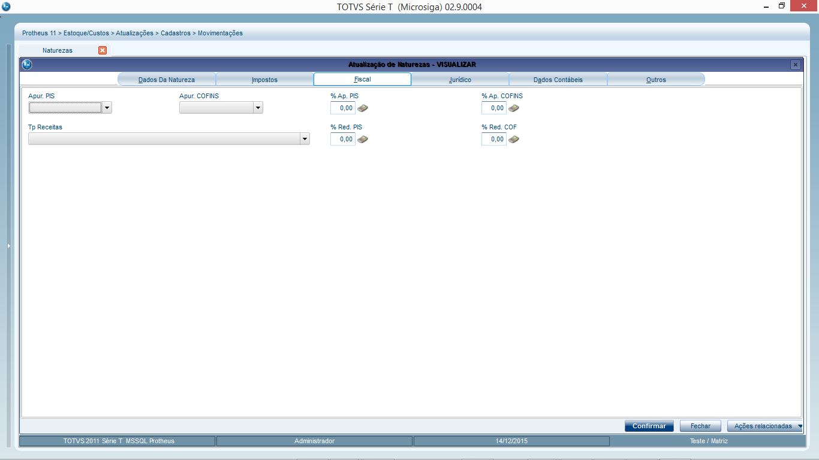Minimize the main TOTVS window

coord(766,6)
